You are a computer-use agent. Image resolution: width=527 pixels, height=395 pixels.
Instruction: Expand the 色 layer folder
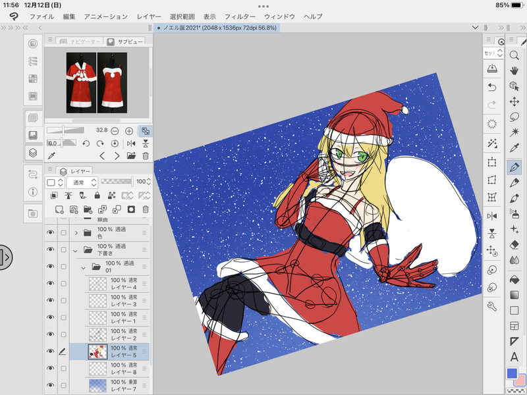coord(76,232)
